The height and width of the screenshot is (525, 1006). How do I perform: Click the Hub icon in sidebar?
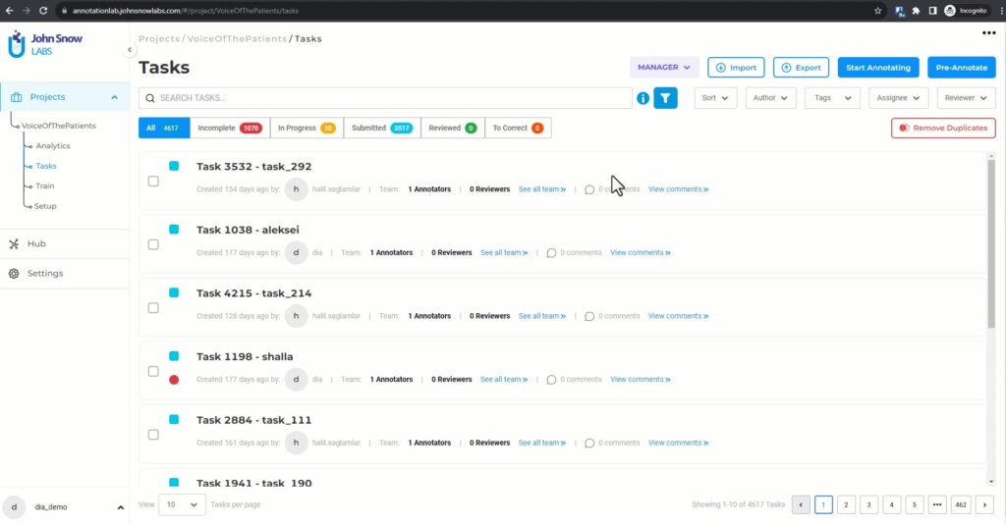pos(14,243)
